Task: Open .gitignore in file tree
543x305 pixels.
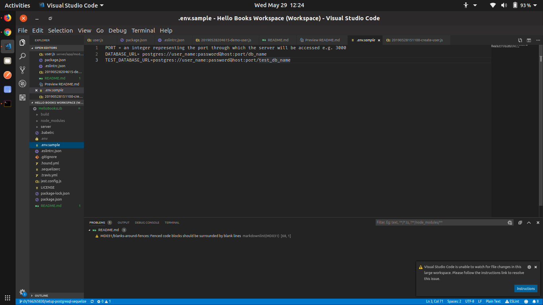Action: [x=56, y=157]
